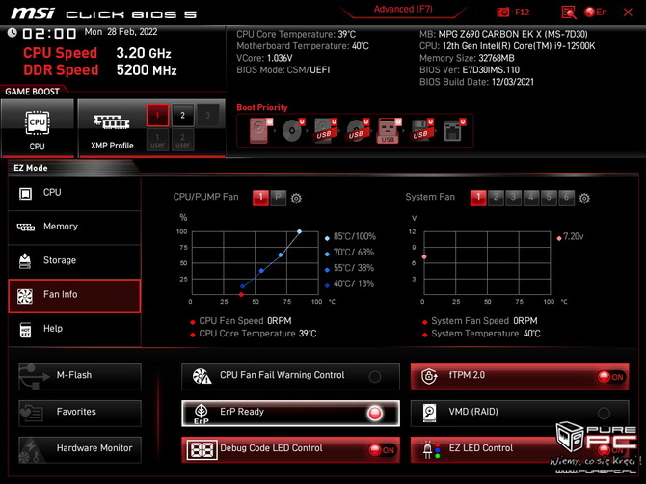The image size is (646, 484).
Task: Toggle VMD (RAID) option
Action: (520, 413)
